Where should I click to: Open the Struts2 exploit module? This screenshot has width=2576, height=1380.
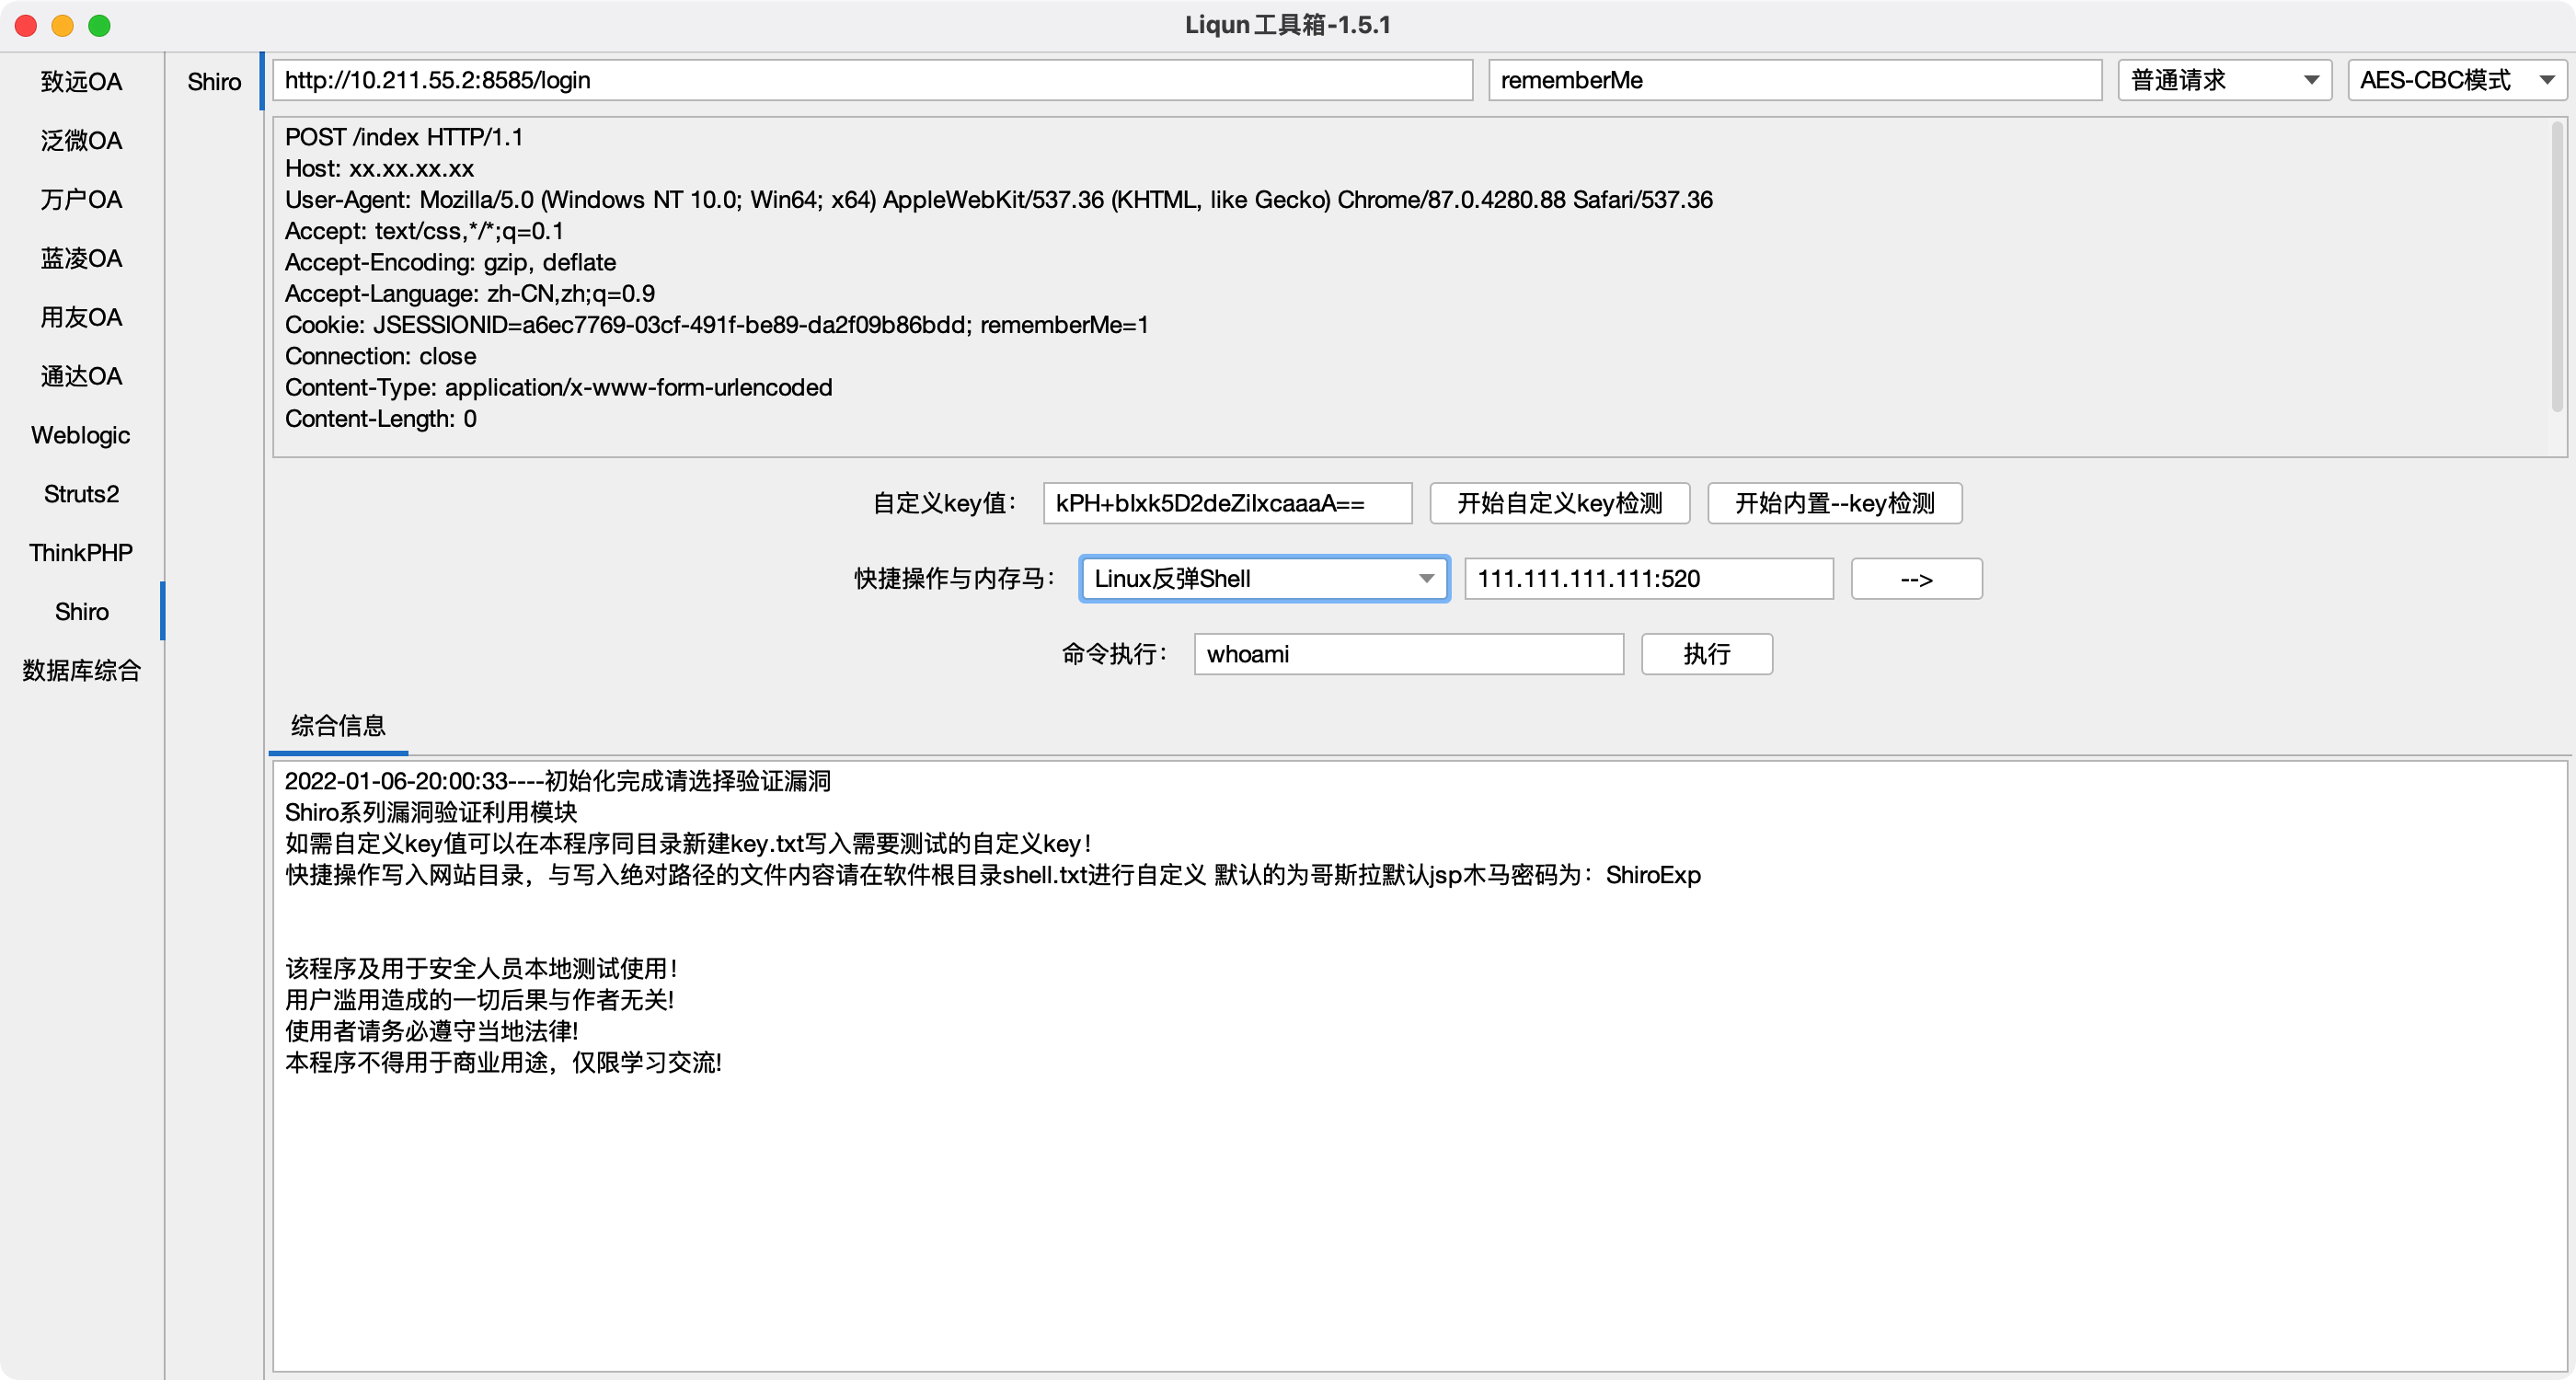click(x=81, y=494)
